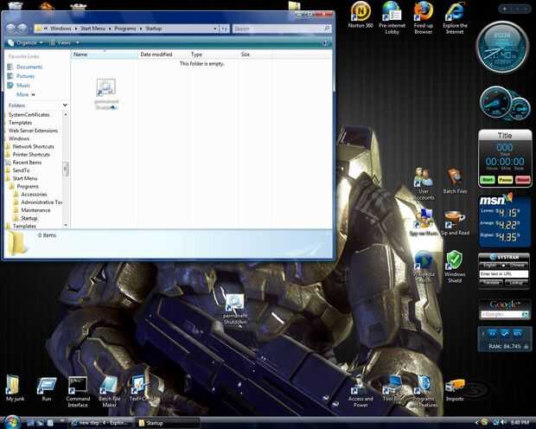Click the Explorer Forward navigation arrow
Viewport: 536px width, 429px height.
tap(22, 29)
